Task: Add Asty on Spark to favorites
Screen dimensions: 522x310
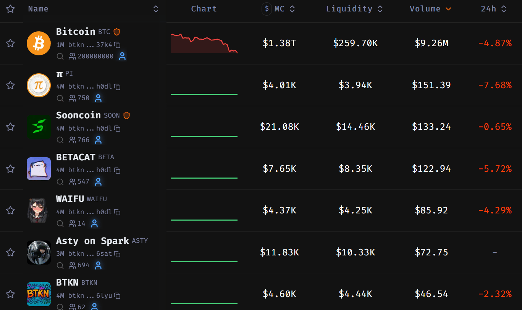Action: [x=10, y=252]
